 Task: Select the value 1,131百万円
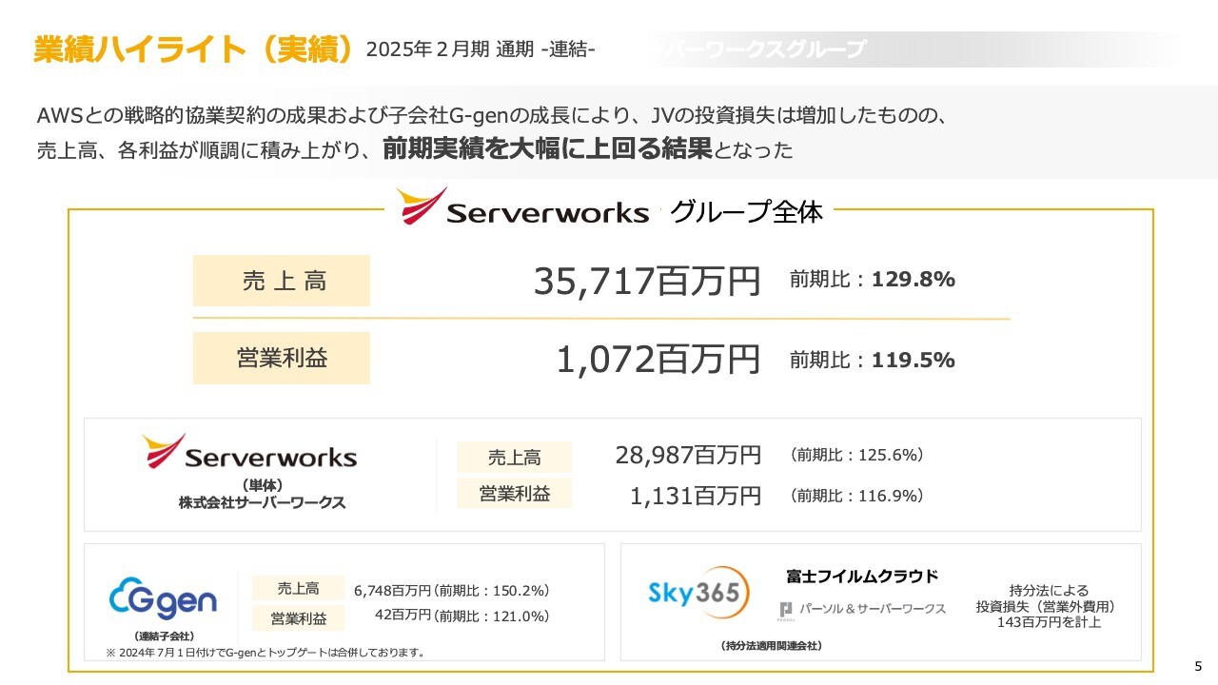click(x=696, y=496)
